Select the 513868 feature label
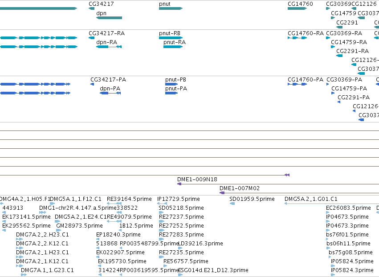The width and height of the screenshot is (379, 277). pos(107,244)
